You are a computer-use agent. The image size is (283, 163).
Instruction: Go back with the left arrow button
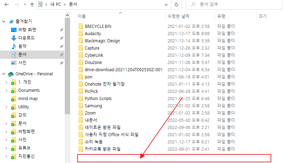(x=7, y=4)
